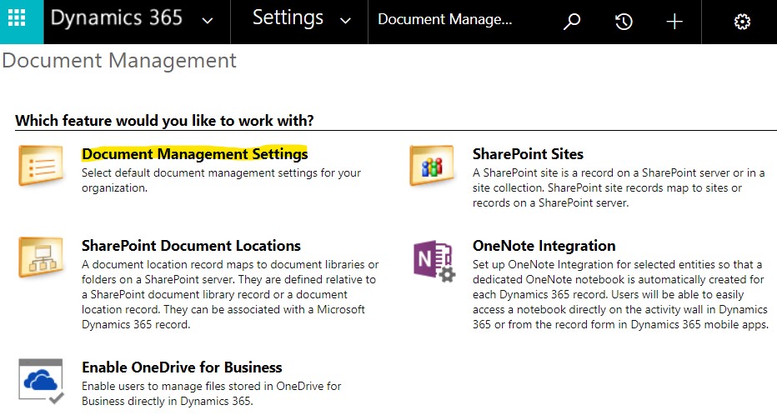Viewport: 777px width, 415px height.
Task: Open the Settings menu in navigation bar
Action: pos(288,17)
